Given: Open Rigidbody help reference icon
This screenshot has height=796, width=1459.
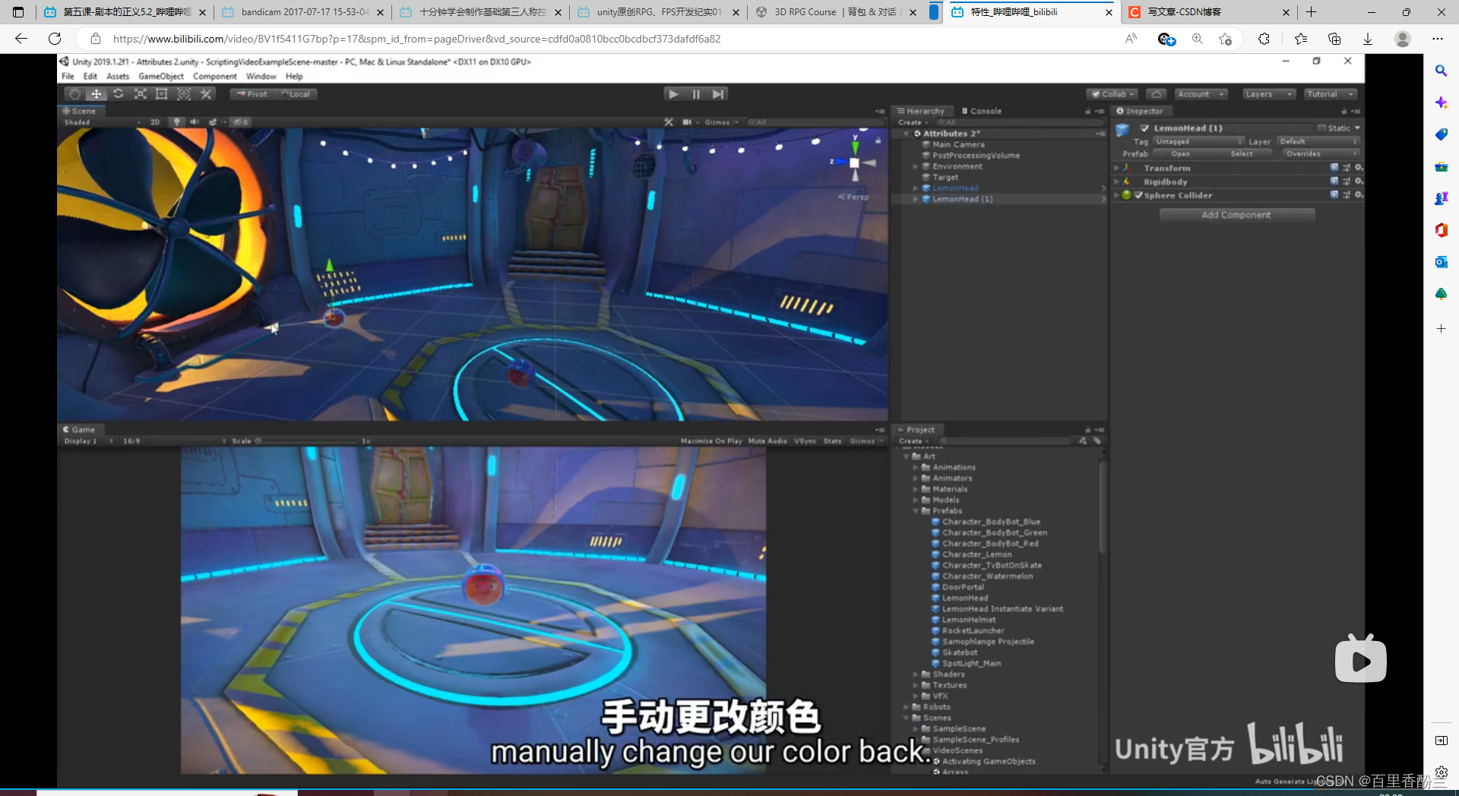Looking at the screenshot, I should click(x=1334, y=182).
